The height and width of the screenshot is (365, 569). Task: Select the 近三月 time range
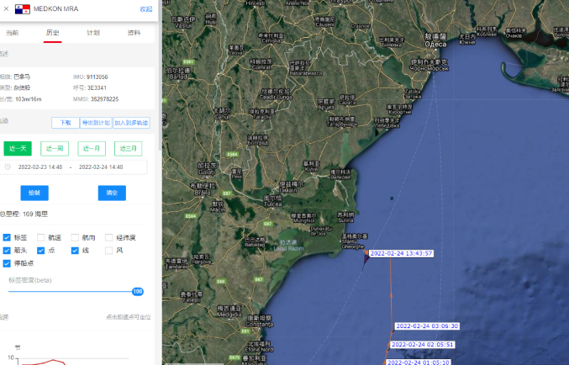pyautogui.click(x=128, y=149)
